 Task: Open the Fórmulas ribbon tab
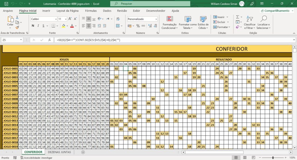[x=91, y=11]
